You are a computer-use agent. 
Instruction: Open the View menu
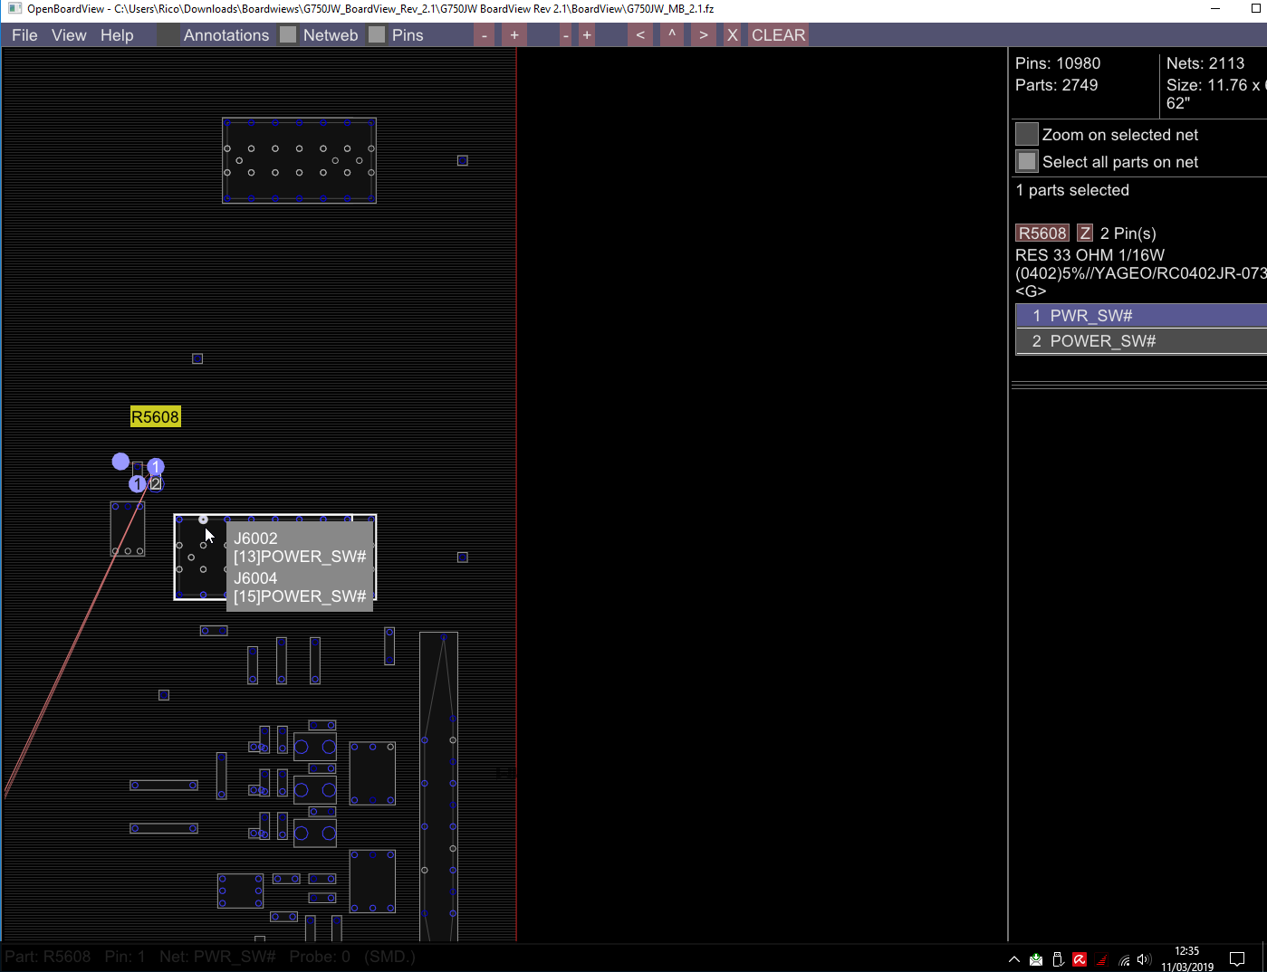(x=69, y=35)
